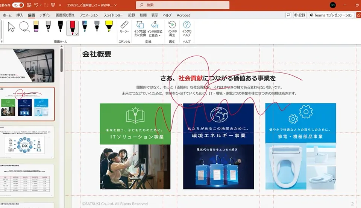The width and height of the screenshot is (361, 208).
Task: Open the undo history dropdown
Action: (x=41, y=5)
